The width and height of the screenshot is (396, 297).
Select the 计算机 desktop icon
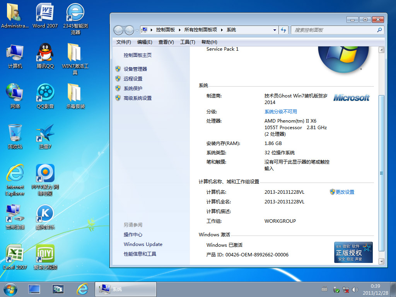(x=15, y=56)
